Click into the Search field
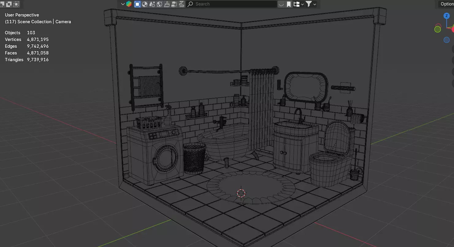The width and height of the screenshot is (454, 247). tap(232, 4)
